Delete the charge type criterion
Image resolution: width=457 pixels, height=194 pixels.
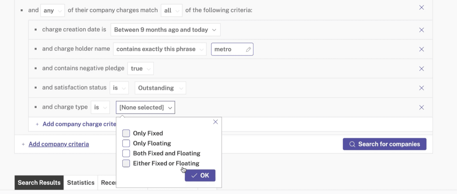point(421,107)
